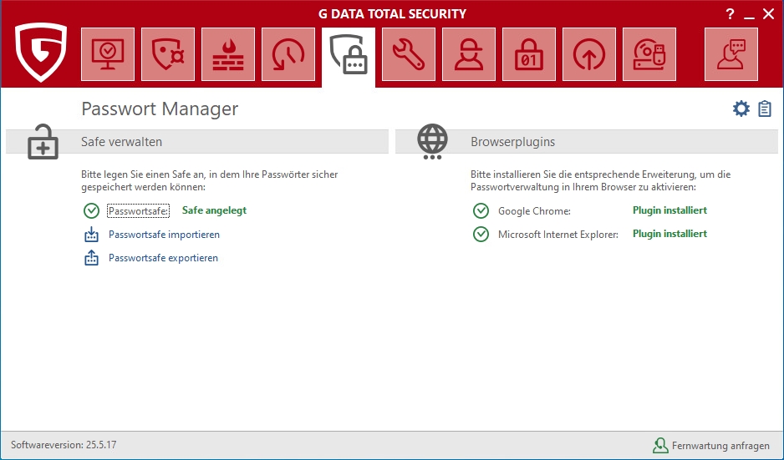Open the Parental controls person tab
Viewport: 784px width, 460px height.
pos(469,54)
